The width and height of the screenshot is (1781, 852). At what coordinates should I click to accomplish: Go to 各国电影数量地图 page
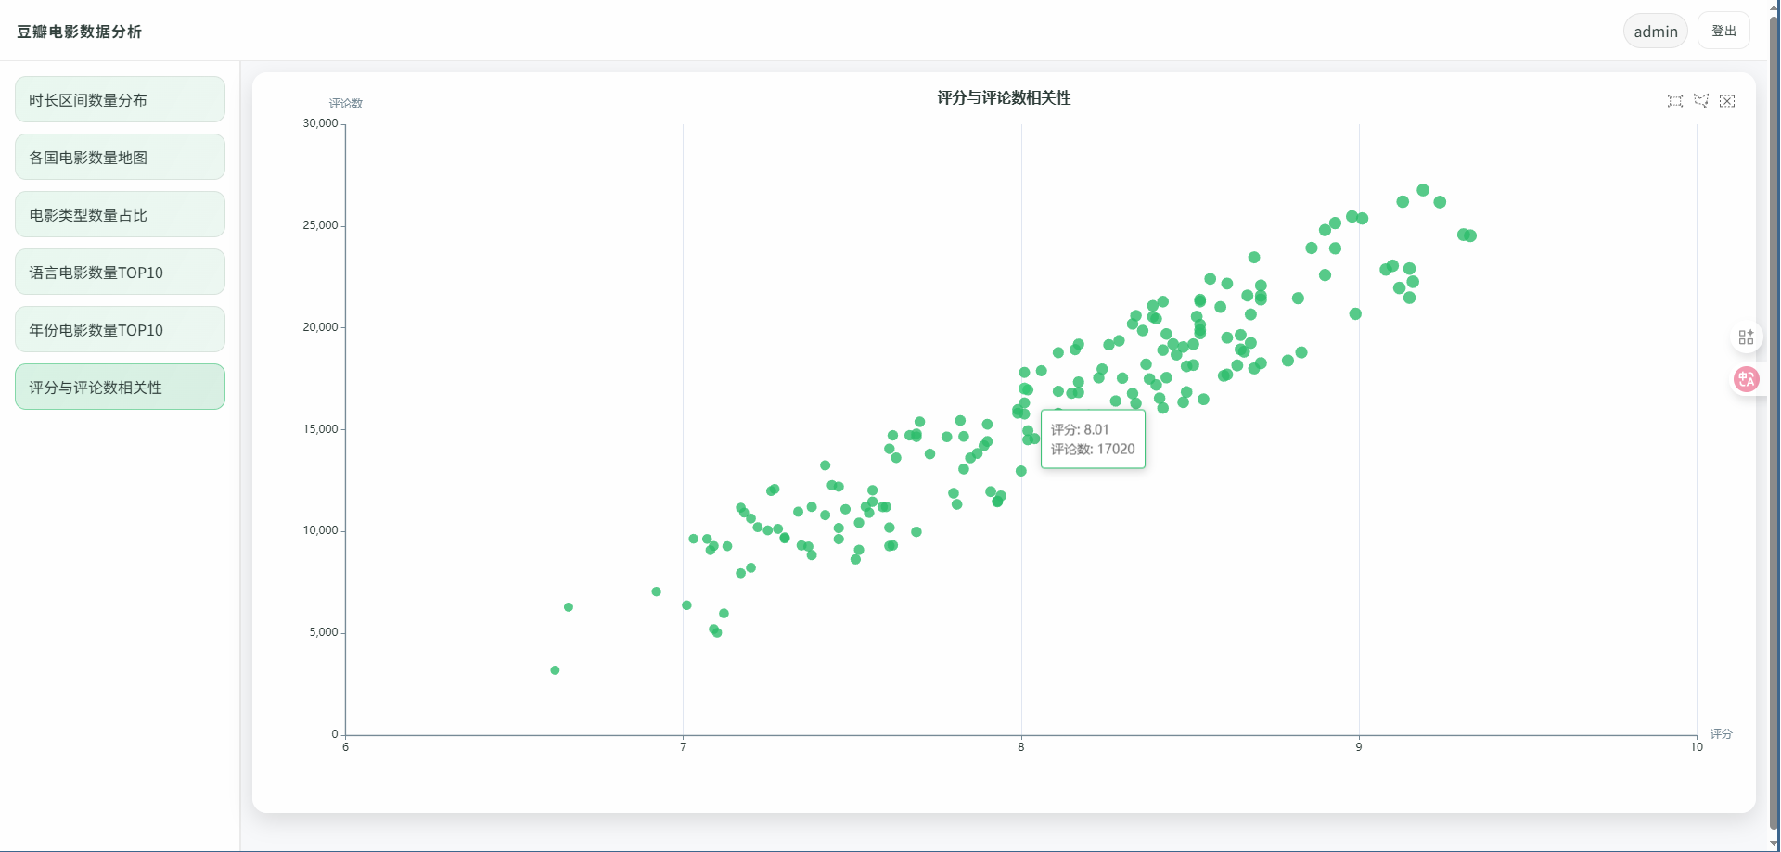(120, 158)
